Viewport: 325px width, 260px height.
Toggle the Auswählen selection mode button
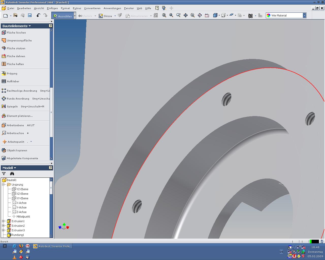point(62,16)
